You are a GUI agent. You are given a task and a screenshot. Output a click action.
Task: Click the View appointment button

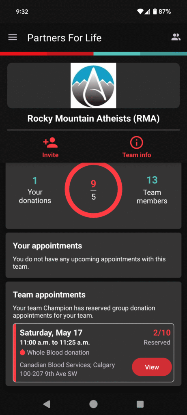pos(152,367)
